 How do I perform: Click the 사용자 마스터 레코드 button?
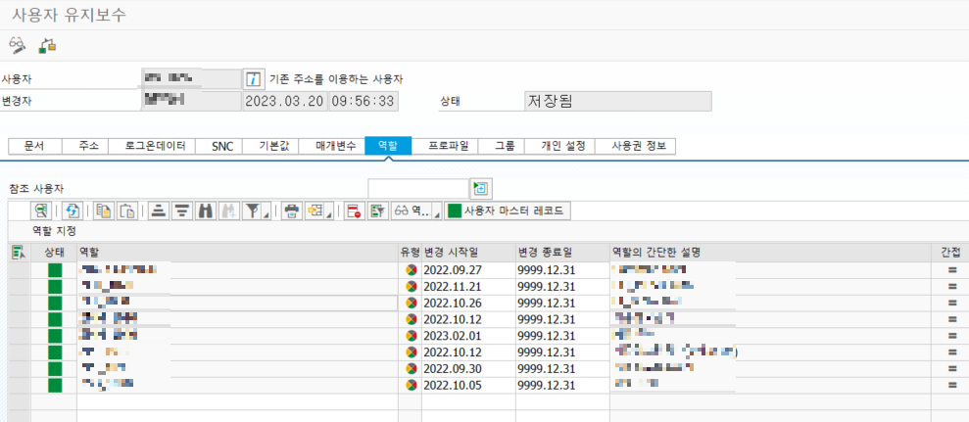(x=508, y=211)
